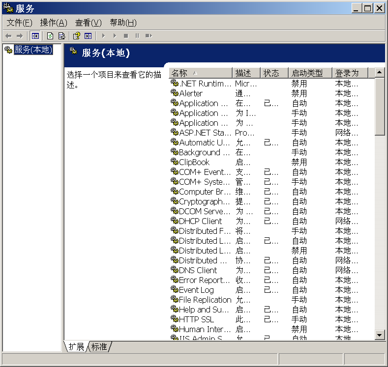Select the ASP.NET Sta... service row
The height and width of the screenshot is (367, 388).
(272, 133)
